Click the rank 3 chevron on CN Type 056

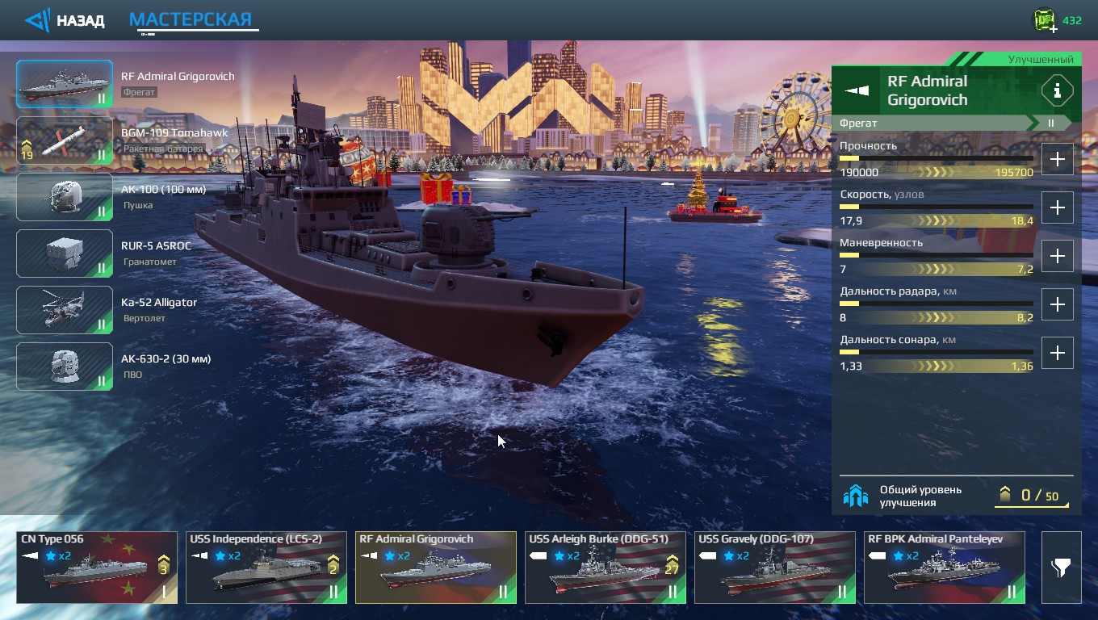click(x=163, y=564)
